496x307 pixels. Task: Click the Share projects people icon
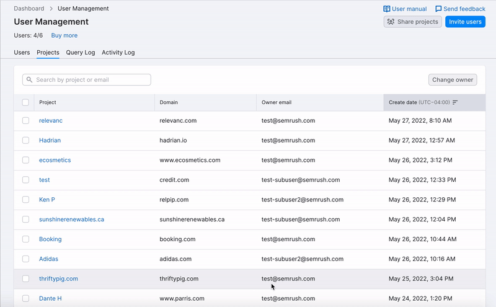(391, 22)
